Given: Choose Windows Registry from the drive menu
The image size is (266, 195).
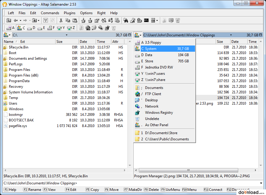Looking at the screenshot, I should 165,113.
